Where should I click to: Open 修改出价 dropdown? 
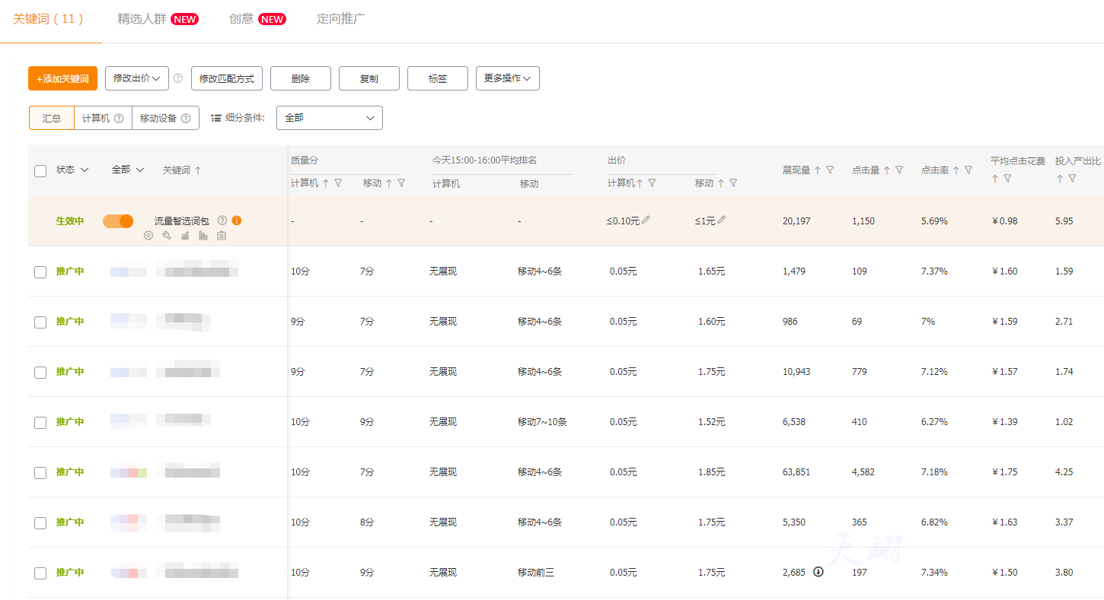coord(136,78)
